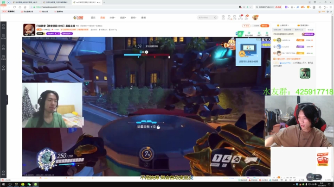Click the browser refresh icon

pyautogui.click(x=14, y=7)
